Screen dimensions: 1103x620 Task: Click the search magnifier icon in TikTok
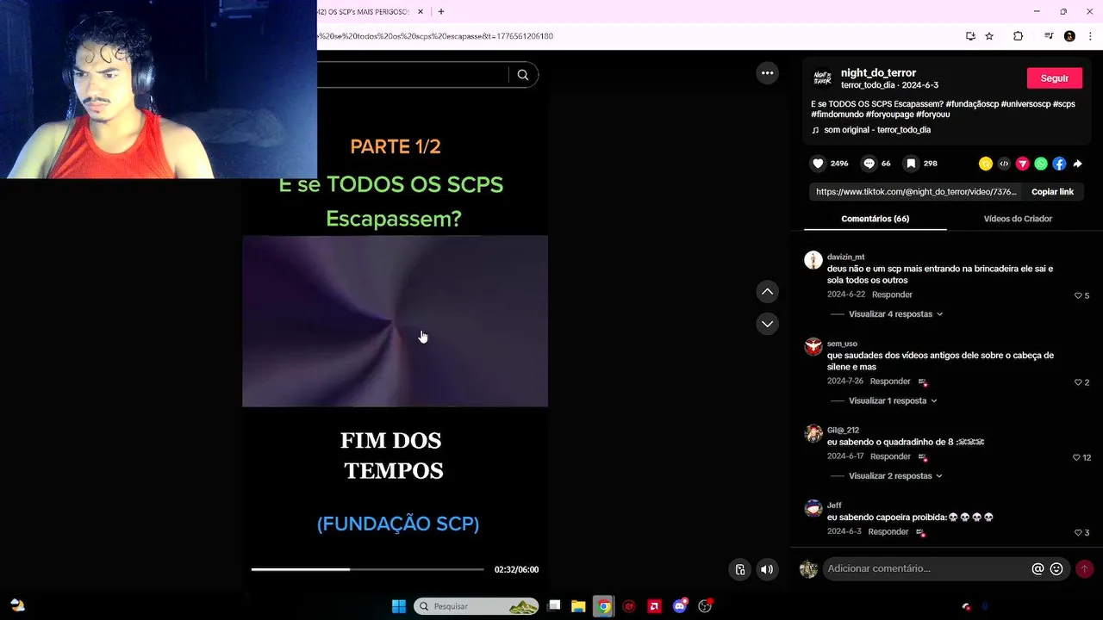coord(523,75)
